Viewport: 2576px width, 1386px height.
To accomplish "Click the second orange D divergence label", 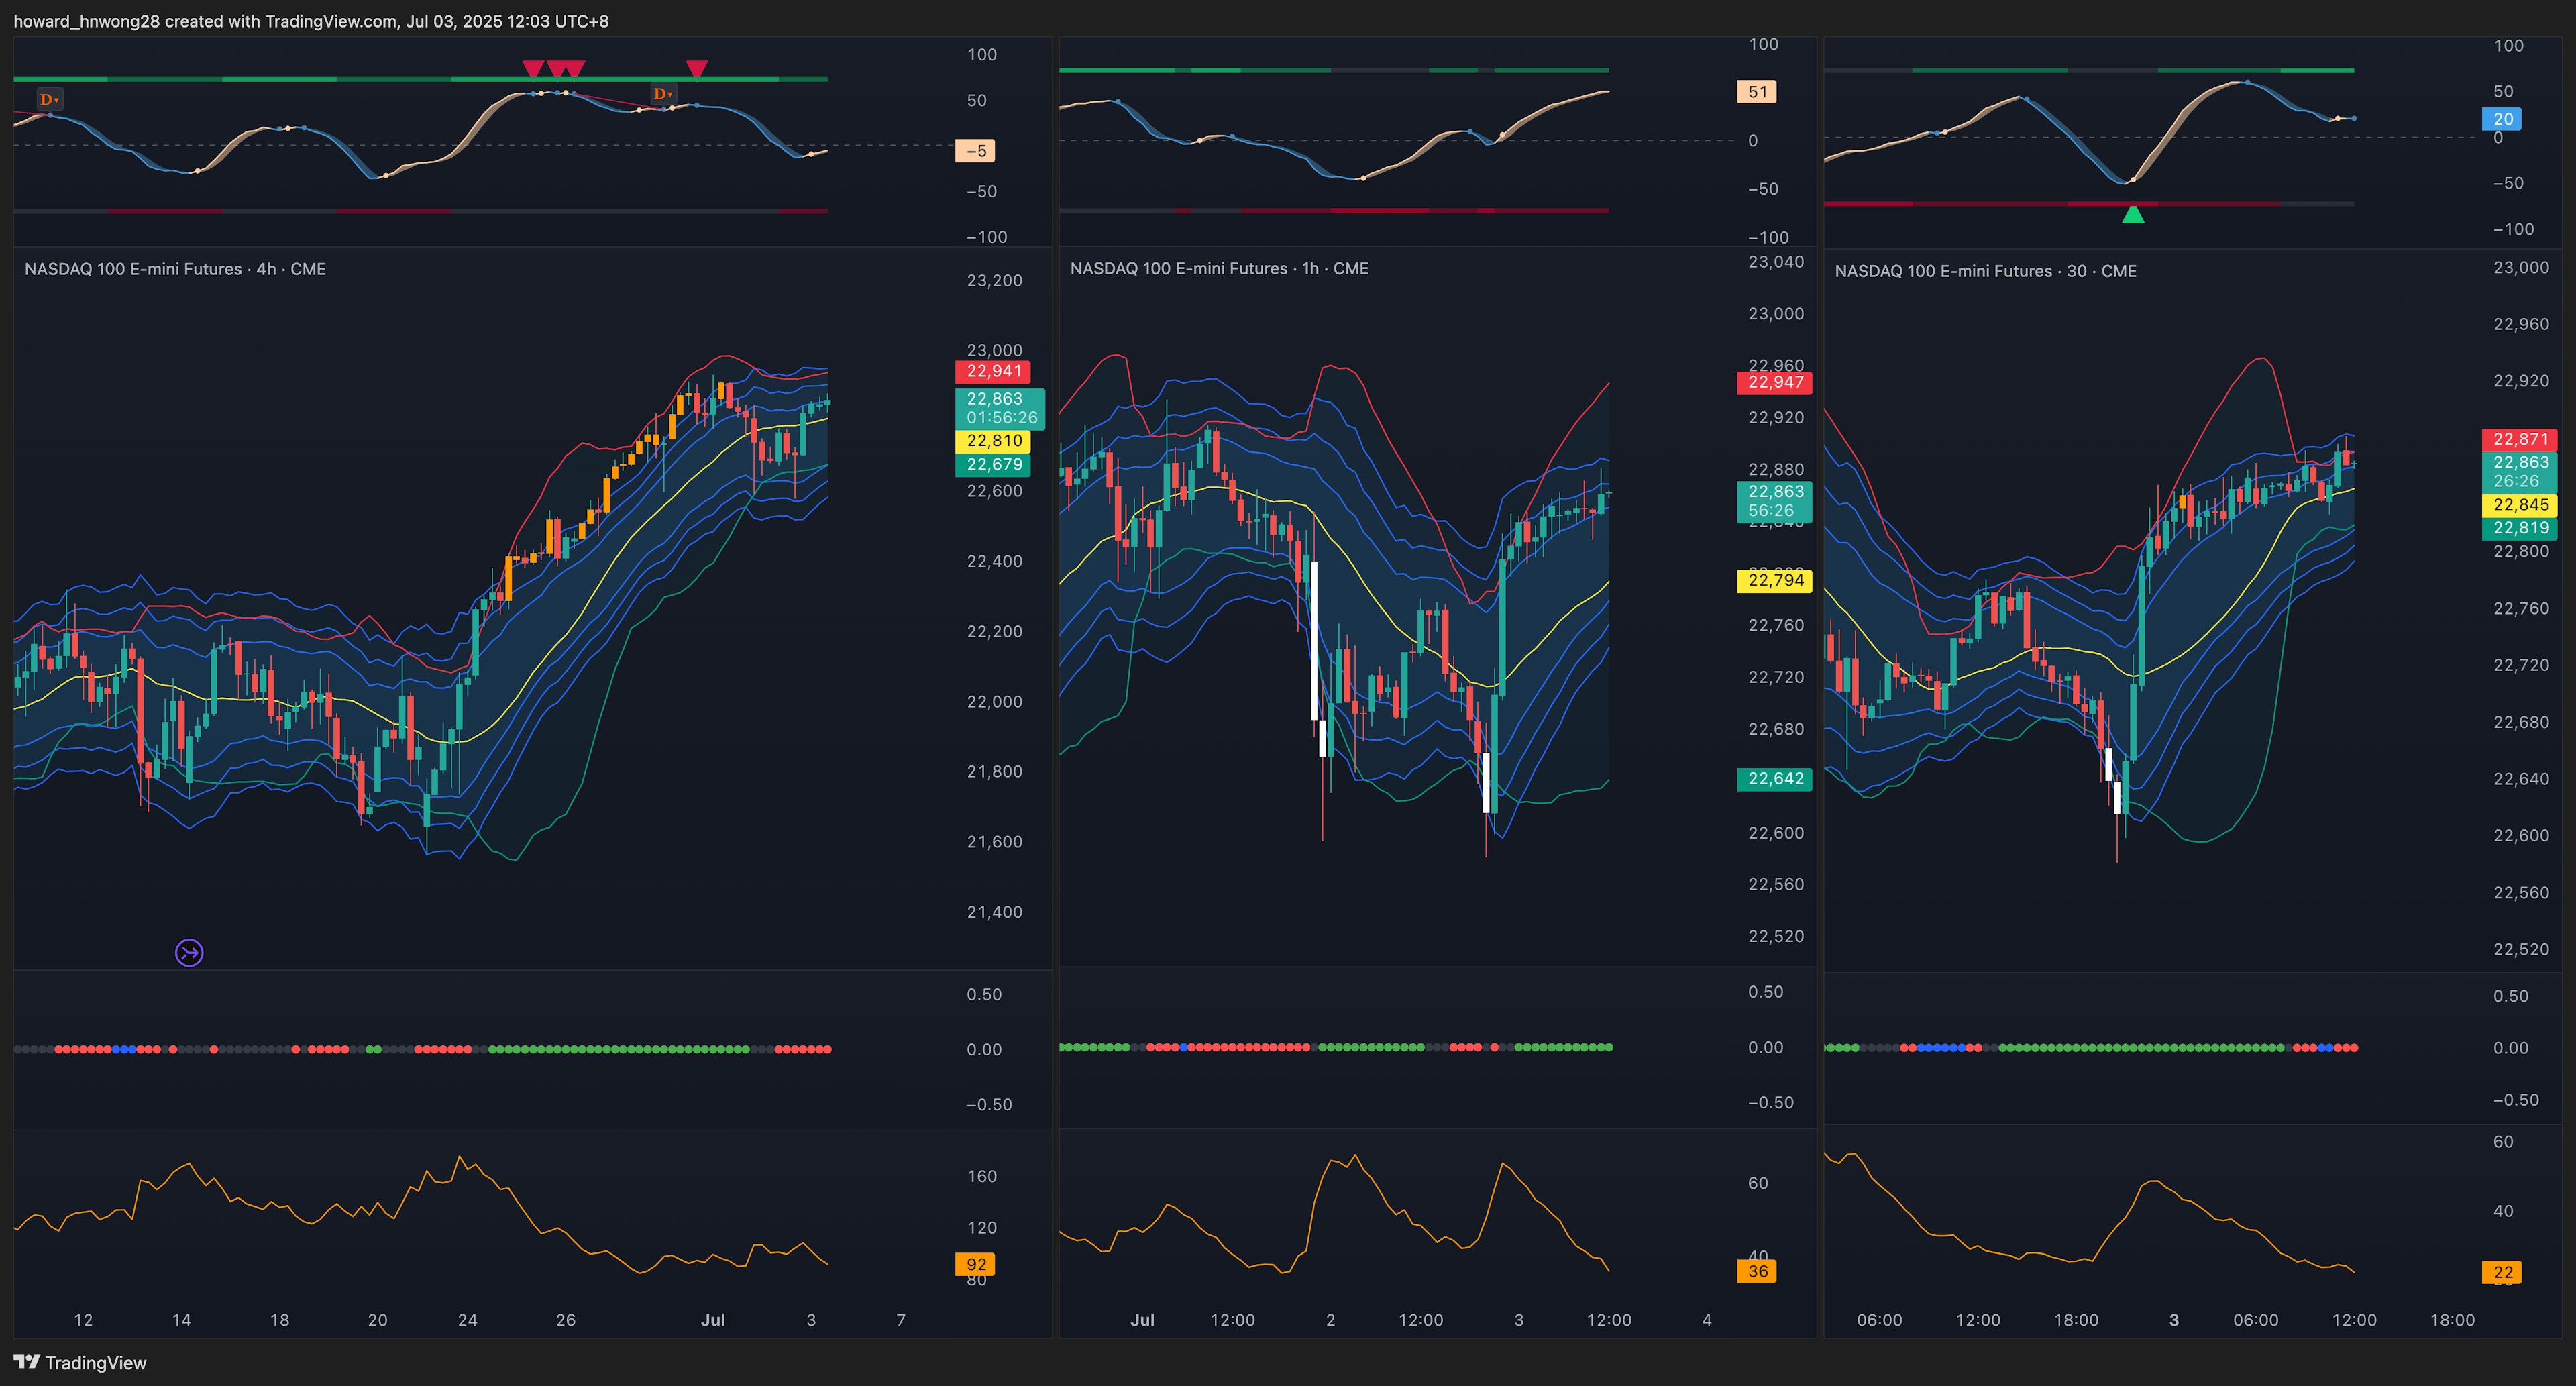I will tap(662, 94).
